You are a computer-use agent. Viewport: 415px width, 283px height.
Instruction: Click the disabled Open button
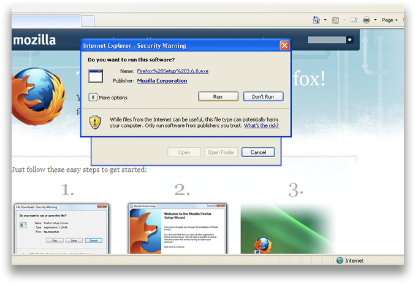coord(185,152)
